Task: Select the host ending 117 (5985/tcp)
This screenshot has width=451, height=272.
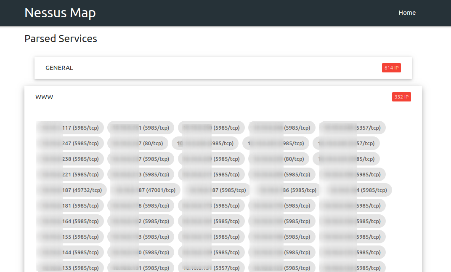Action: tap(70, 128)
